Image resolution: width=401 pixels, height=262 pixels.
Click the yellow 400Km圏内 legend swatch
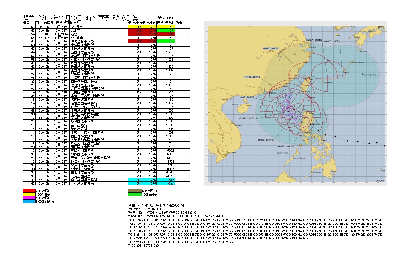pyautogui.click(x=29, y=194)
